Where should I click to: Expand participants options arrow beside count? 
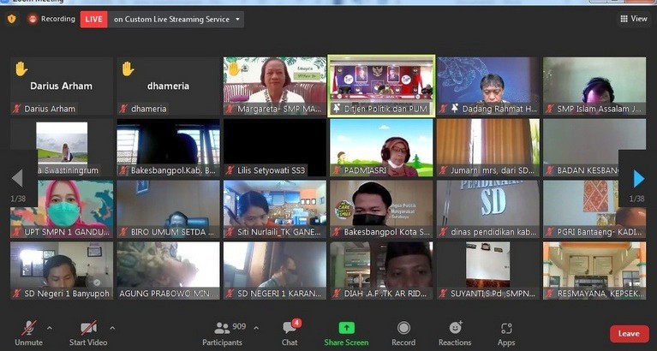(256, 328)
